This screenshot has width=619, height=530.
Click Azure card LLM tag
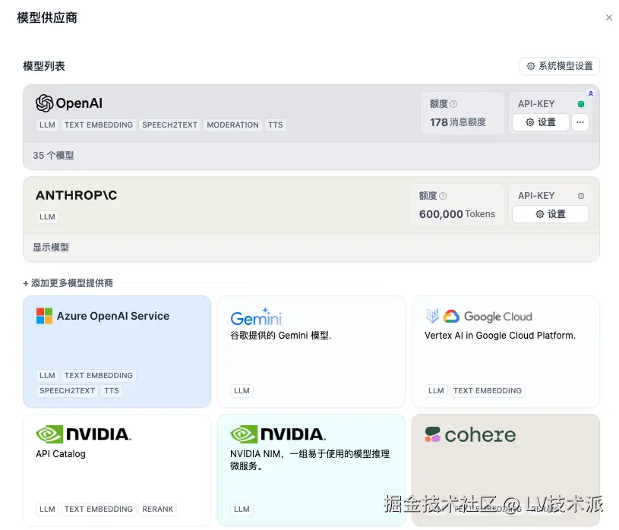point(47,375)
